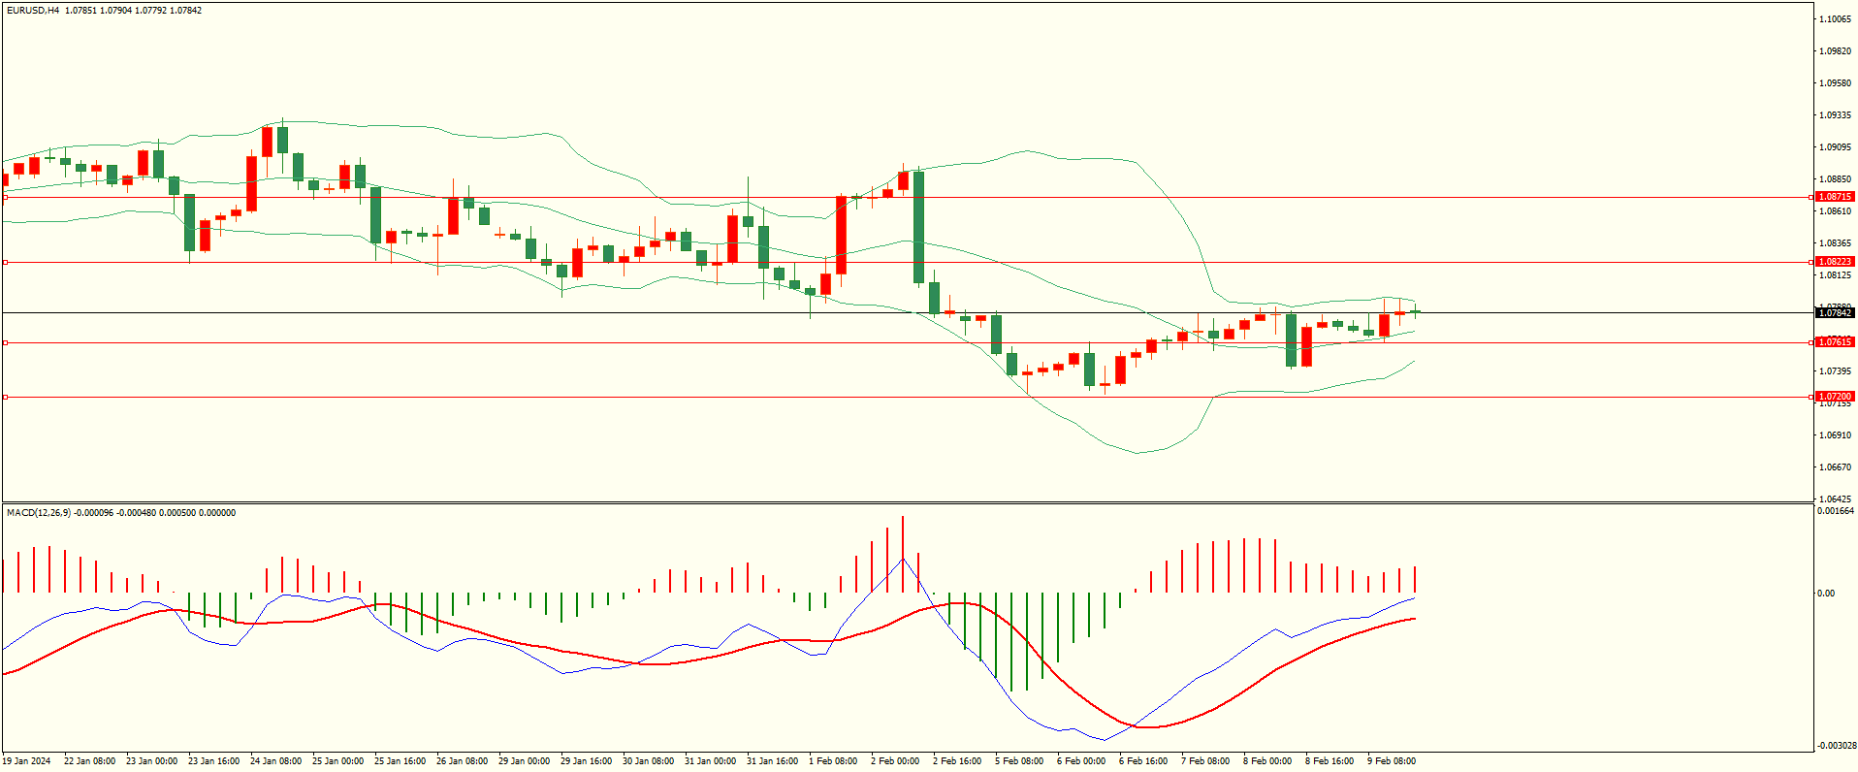Click the 1.06425 value on the price scale
This screenshot has height=772, width=1858.
pos(1836,499)
